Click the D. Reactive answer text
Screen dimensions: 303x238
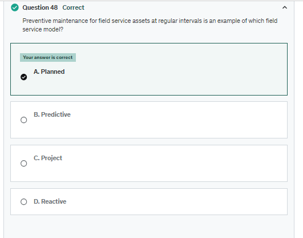tap(50, 201)
